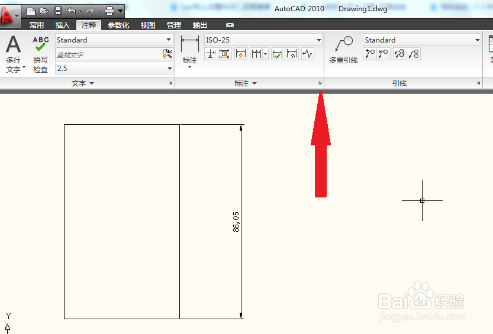This screenshot has height=334, width=493.
Task: Open 引线 panel dialog launcher arrow
Action: (478, 83)
